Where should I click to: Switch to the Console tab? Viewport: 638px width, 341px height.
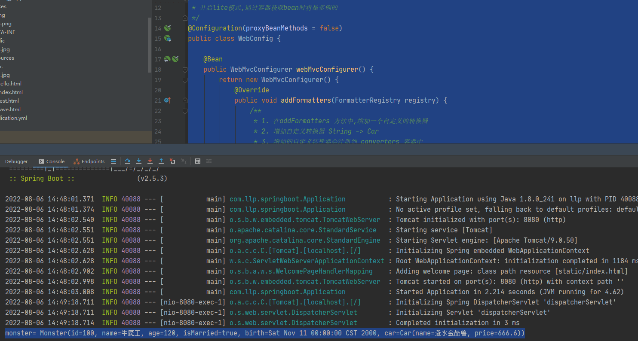pyautogui.click(x=52, y=161)
